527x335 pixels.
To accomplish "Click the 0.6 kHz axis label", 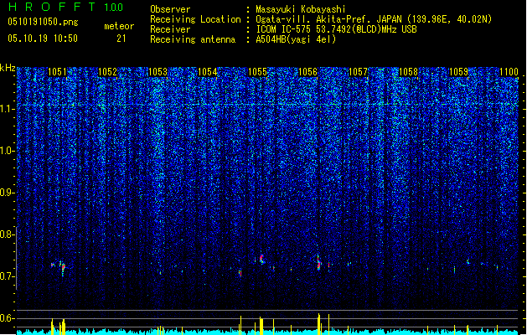I will 7,318.
